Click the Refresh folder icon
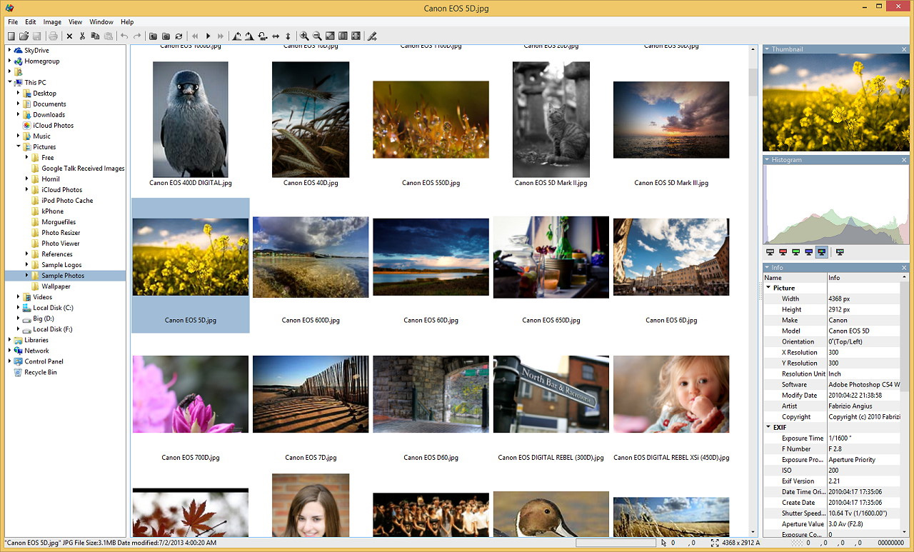The image size is (914, 552). click(x=179, y=36)
